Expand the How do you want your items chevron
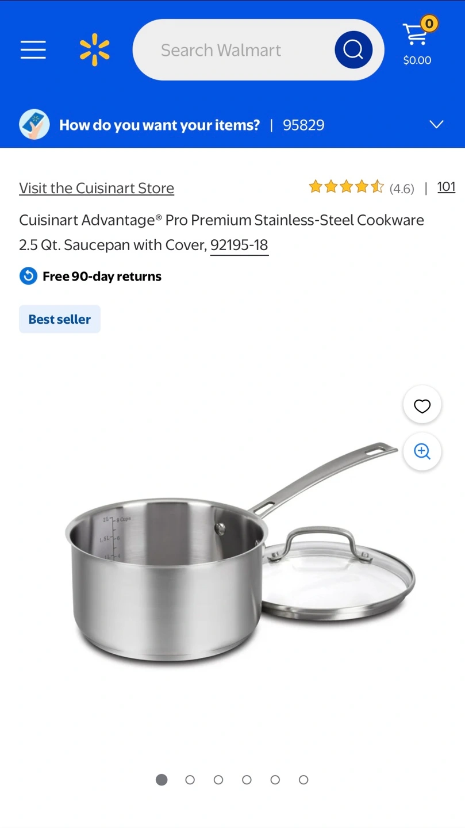 pos(437,125)
